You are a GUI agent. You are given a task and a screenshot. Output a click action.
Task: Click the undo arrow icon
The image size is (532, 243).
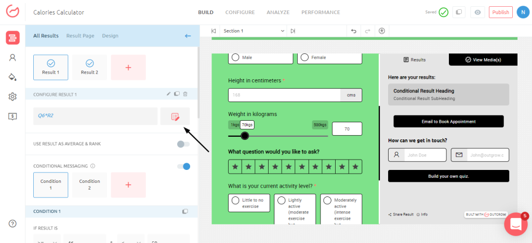(353, 31)
